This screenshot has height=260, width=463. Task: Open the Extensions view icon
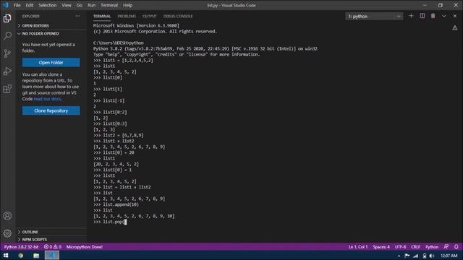(7, 89)
